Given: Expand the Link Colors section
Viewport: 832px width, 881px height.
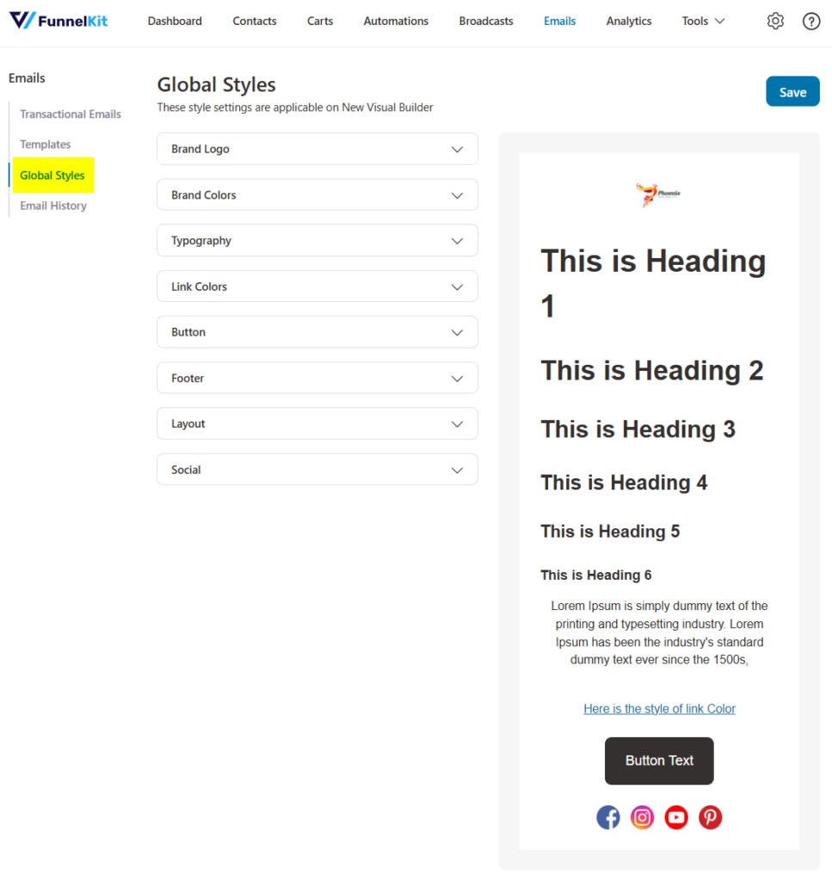Looking at the screenshot, I should click(x=317, y=286).
